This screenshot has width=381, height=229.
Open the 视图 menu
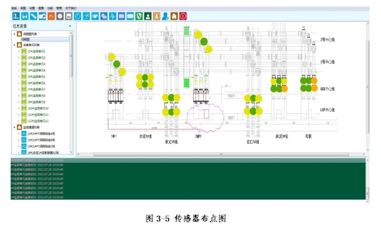pyautogui.click(x=23, y=8)
